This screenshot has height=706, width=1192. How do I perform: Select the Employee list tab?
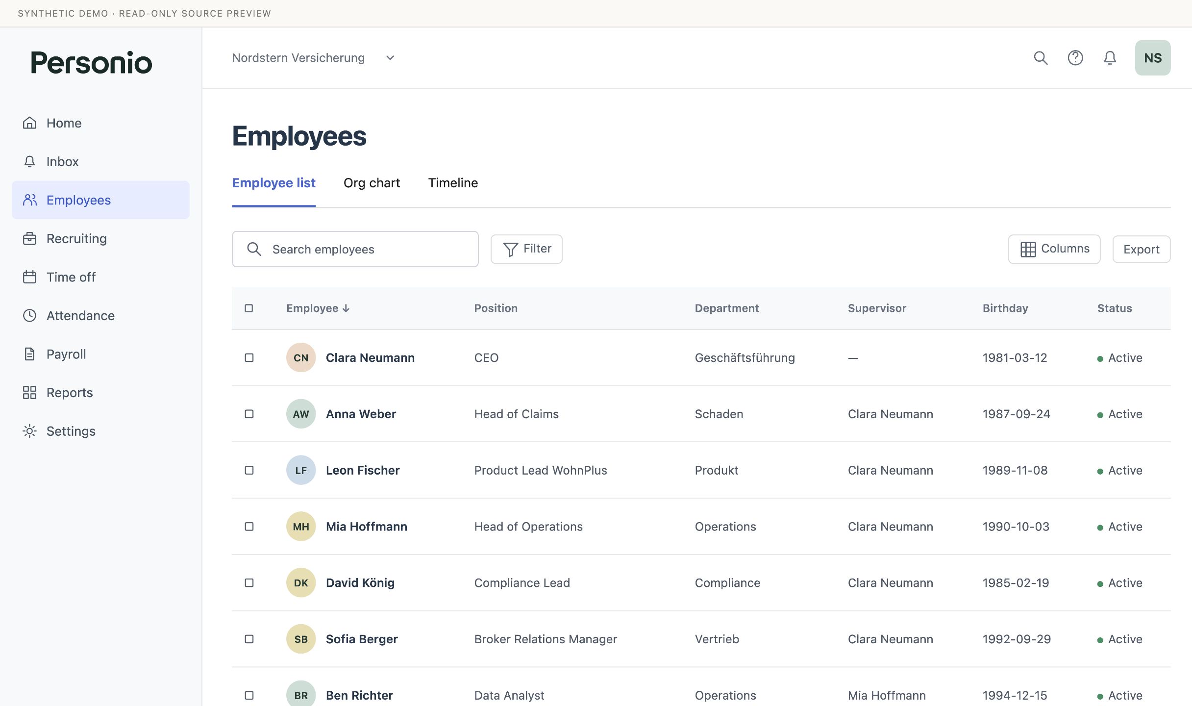coord(273,183)
